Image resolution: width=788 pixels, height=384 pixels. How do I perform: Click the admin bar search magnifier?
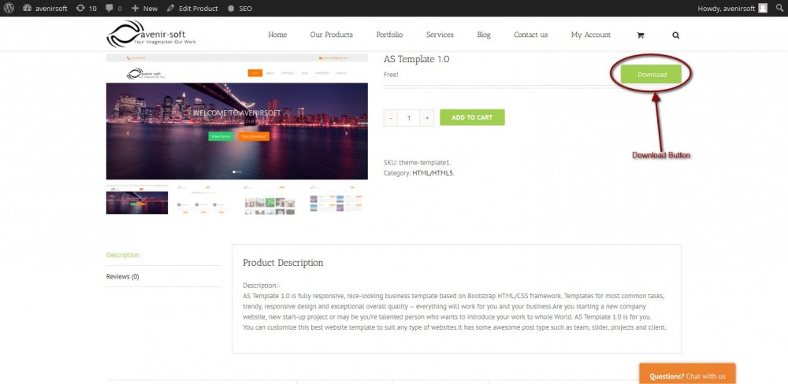point(779,8)
